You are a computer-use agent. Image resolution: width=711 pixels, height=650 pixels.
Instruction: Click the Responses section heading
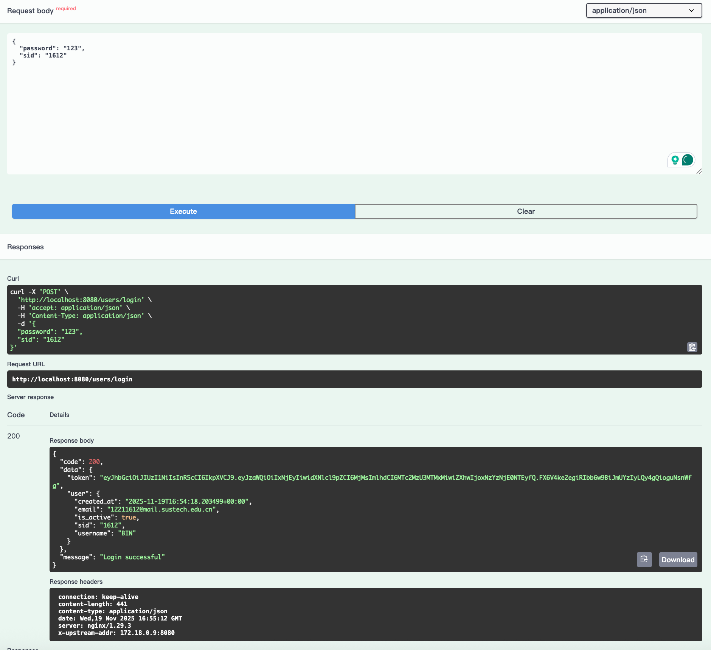click(x=25, y=247)
